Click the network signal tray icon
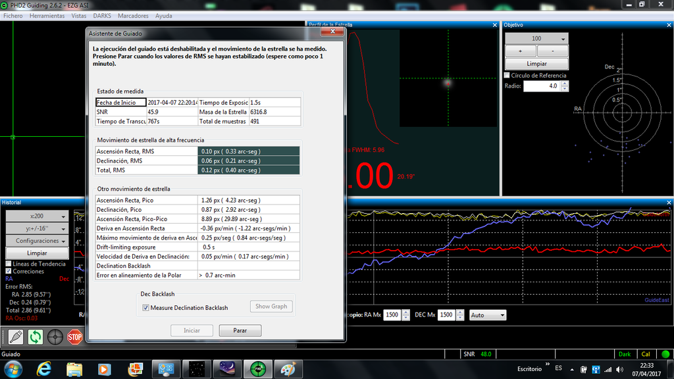The image size is (674, 379). (608, 369)
